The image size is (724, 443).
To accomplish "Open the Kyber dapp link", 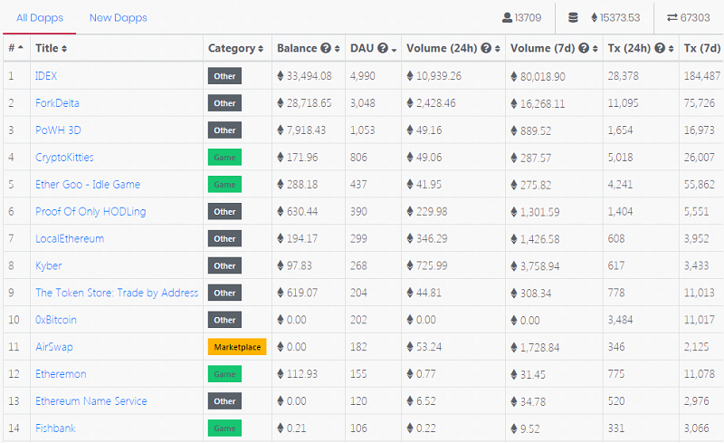I will 49,265.
